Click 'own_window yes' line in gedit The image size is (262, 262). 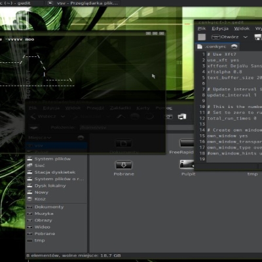[x=227, y=136]
